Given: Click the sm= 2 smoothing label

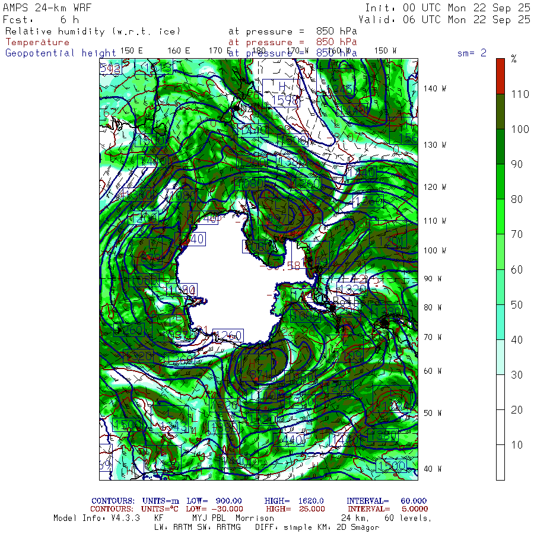Looking at the screenshot, I should pyautogui.click(x=472, y=53).
